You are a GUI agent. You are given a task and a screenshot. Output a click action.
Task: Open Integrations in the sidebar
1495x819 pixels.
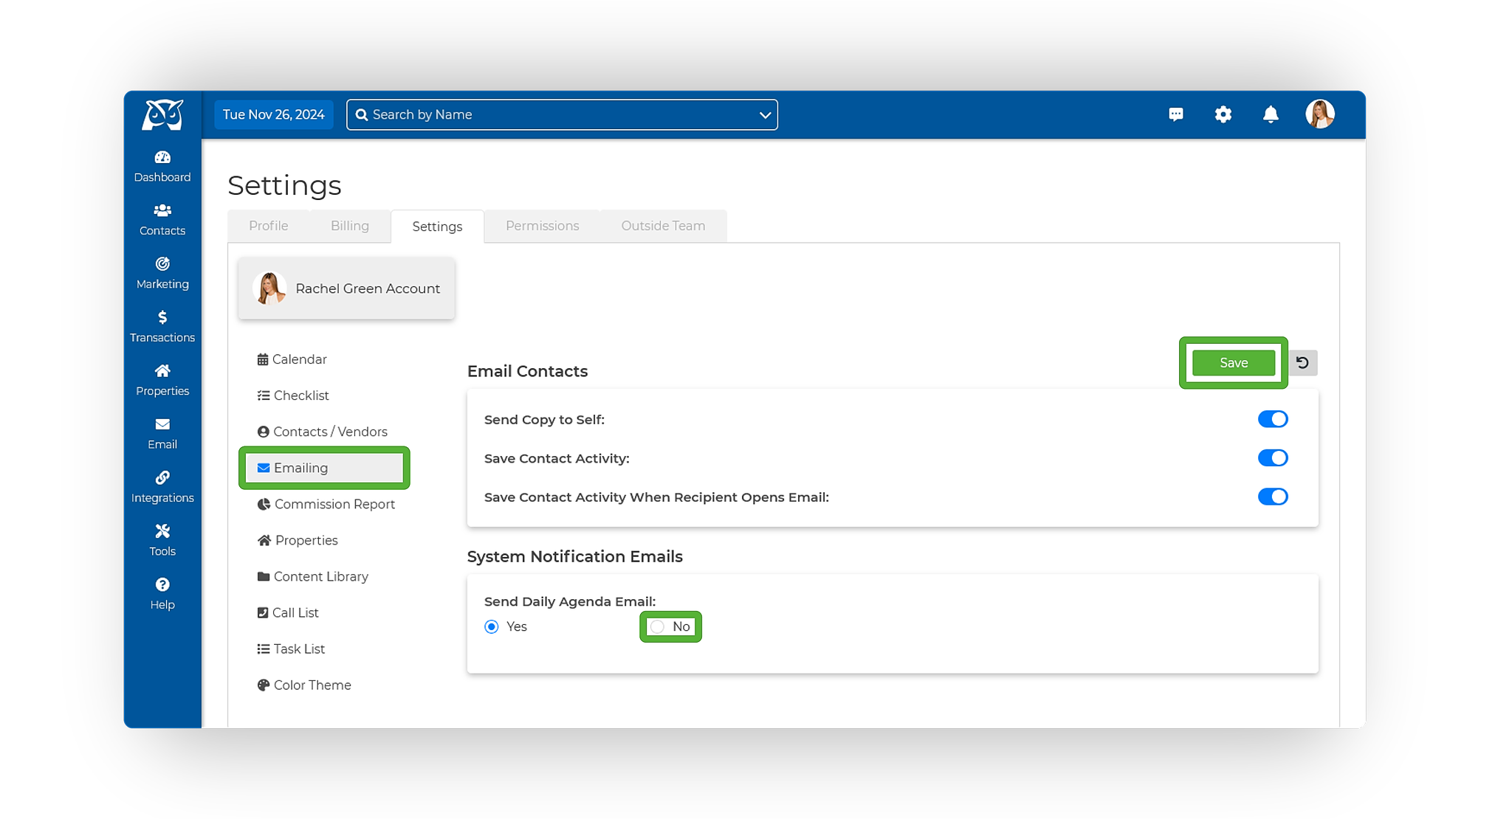click(x=162, y=488)
